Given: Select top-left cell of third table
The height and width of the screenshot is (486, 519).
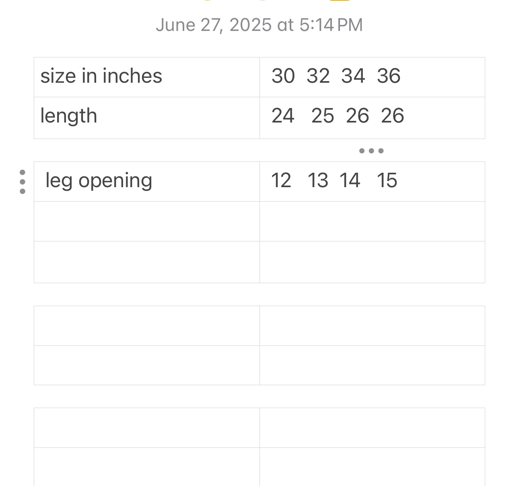Looking at the screenshot, I should 146,325.
